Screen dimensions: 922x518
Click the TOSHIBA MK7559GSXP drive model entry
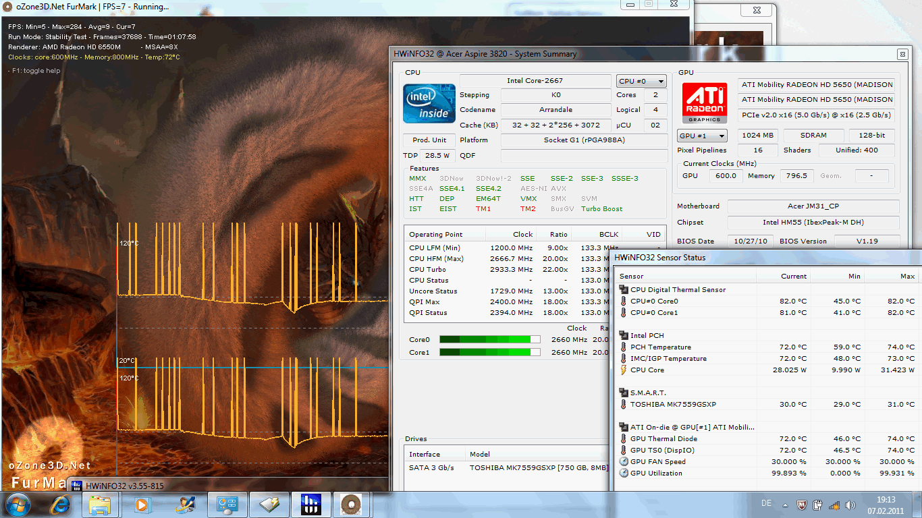click(539, 468)
